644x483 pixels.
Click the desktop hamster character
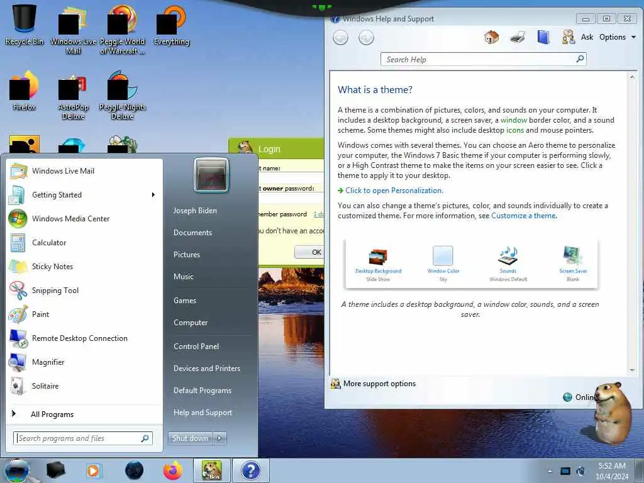612,413
